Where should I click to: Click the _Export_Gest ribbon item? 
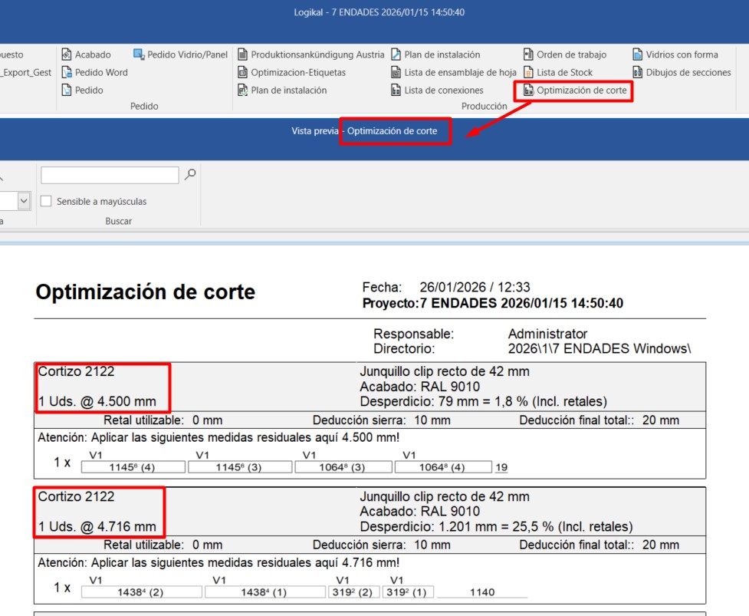26,73
